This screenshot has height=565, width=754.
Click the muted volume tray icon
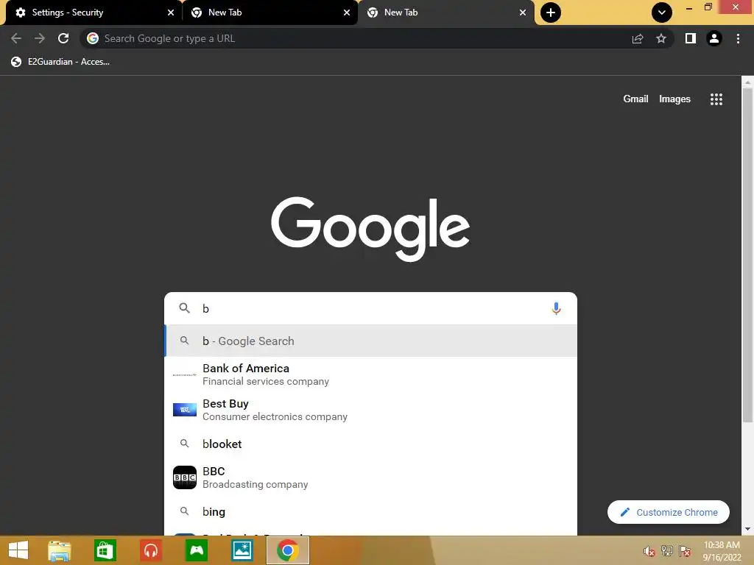pos(649,551)
